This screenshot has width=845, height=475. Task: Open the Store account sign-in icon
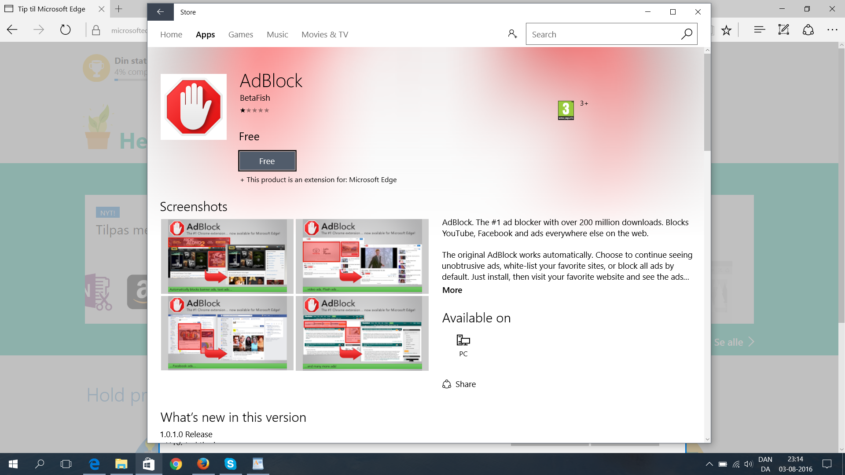click(x=512, y=34)
